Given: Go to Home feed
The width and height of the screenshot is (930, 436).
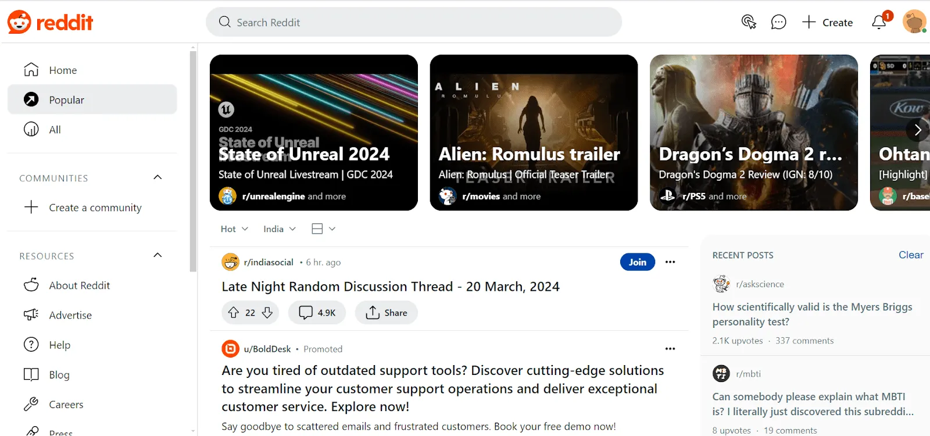Looking at the screenshot, I should 92,70.
